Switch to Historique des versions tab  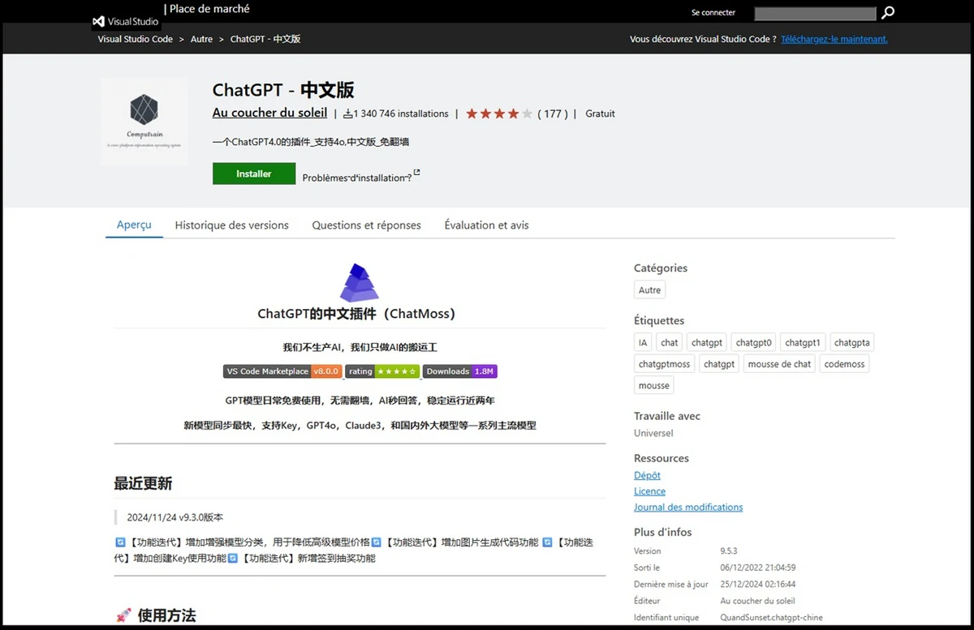click(x=231, y=225)
